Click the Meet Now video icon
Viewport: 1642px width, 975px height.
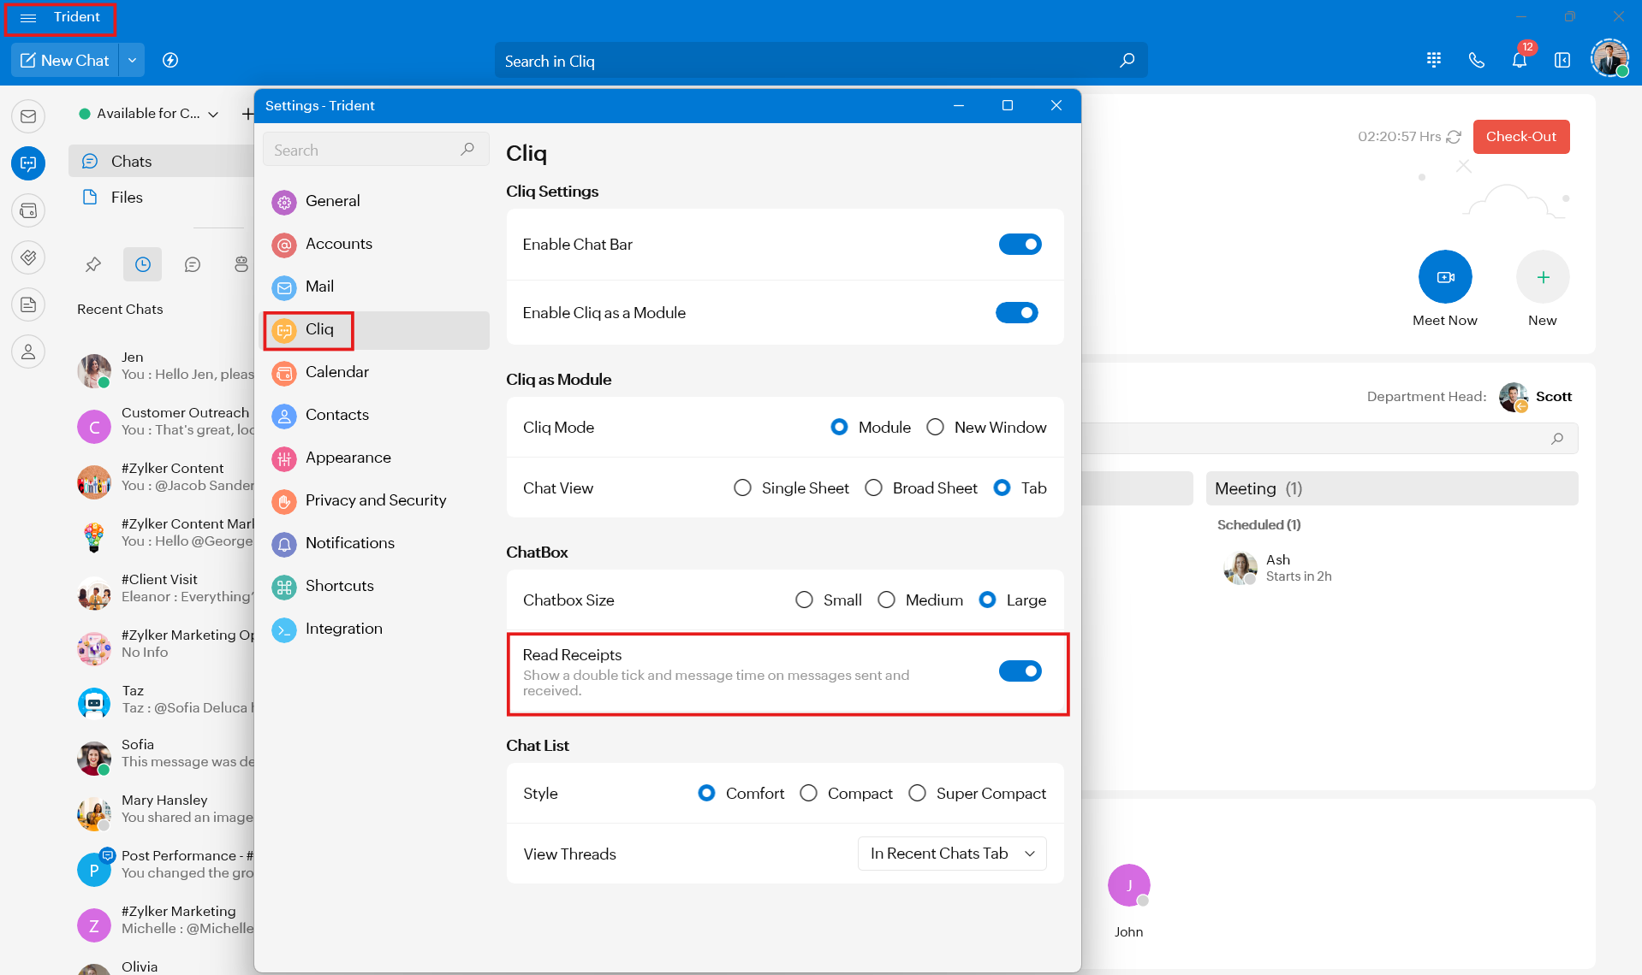[1445, 277]
